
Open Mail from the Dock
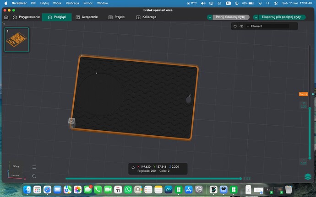click(57, 190)
